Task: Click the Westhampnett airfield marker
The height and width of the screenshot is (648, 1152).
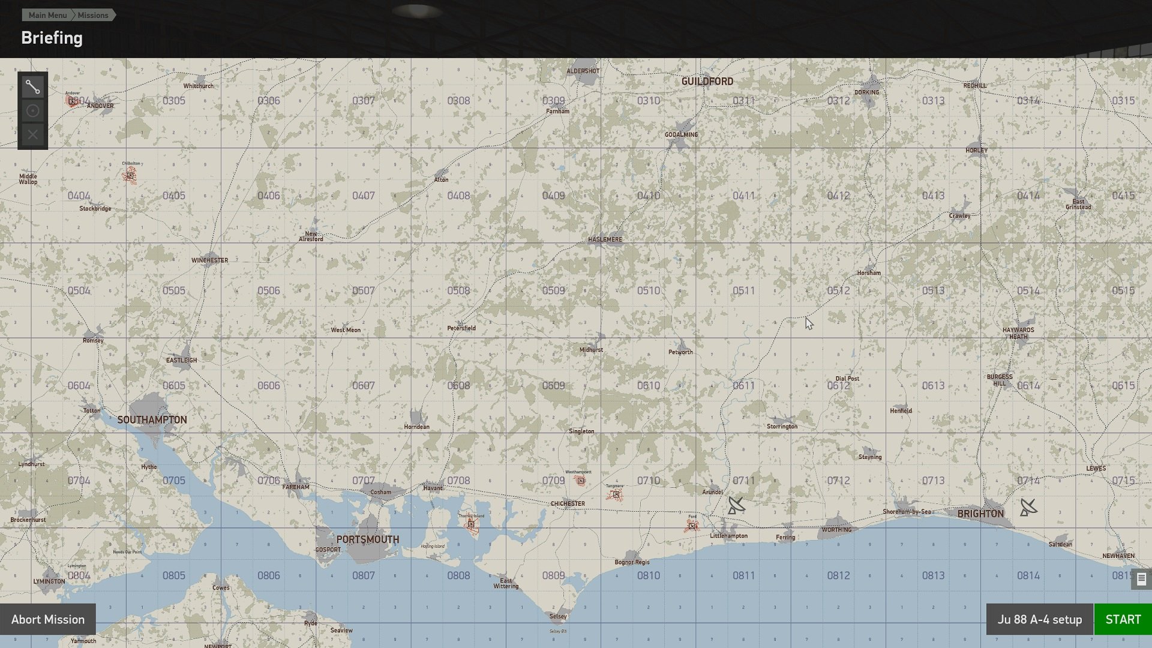Action: point(580,481)
